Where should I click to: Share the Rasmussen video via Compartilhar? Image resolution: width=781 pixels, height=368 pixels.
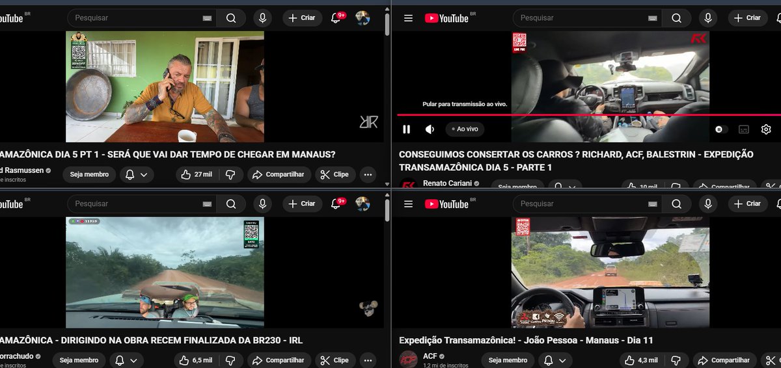pyautogui.click(x=279, y=174)
